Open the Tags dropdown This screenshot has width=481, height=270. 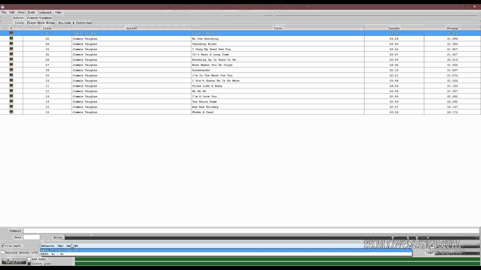click(x=457, y=253)
